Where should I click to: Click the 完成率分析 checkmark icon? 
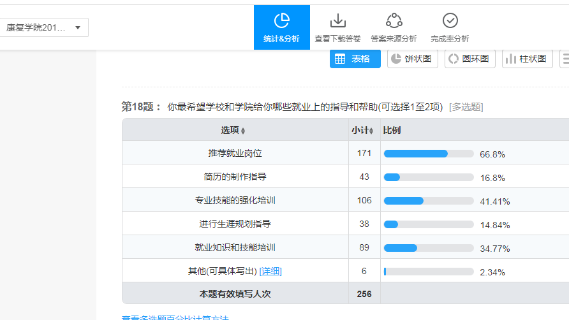pyautogui.click(x=450, y=22)
